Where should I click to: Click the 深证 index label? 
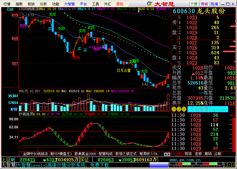[84, 160]
